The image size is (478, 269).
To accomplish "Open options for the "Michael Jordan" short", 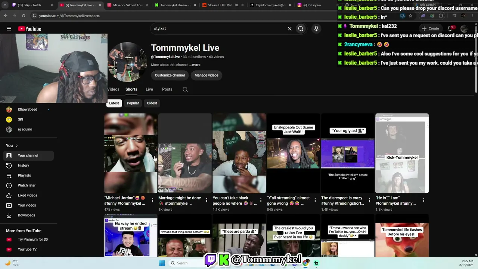I will pyautogui.click(x=152, y=201).
